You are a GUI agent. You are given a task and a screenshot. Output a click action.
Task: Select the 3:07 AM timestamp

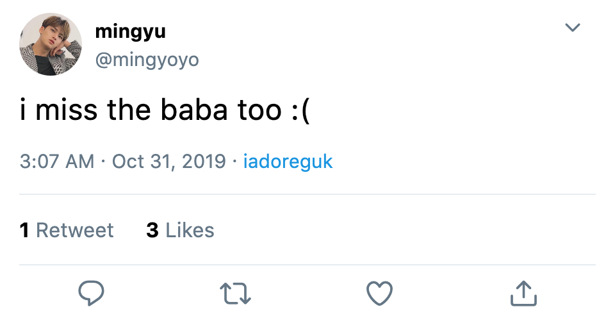pos(57,162)
